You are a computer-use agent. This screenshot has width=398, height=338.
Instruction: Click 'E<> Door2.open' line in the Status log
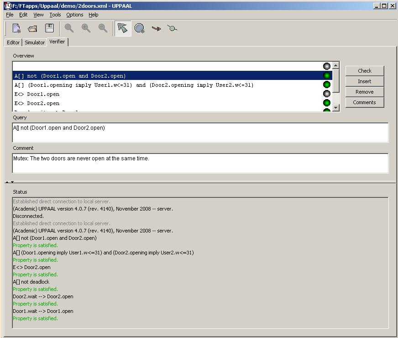tap(32, 267)
